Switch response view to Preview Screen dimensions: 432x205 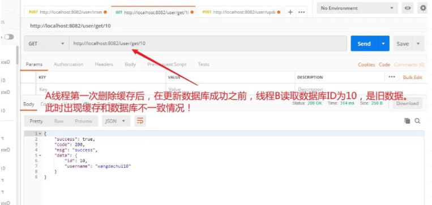[x=83, y=121]
